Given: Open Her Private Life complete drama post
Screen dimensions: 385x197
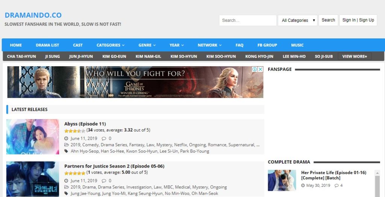Looking at the screenshot, I should click(334, 175).
